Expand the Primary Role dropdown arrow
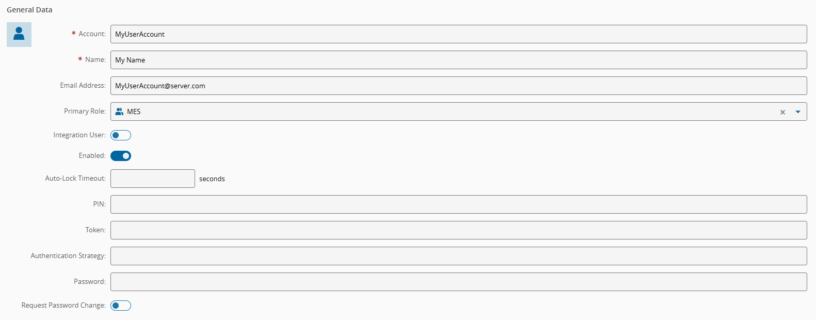 pyautogui.click(x=798, y=112)
